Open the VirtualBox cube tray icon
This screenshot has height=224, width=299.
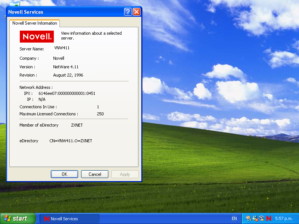pos(262,218)
